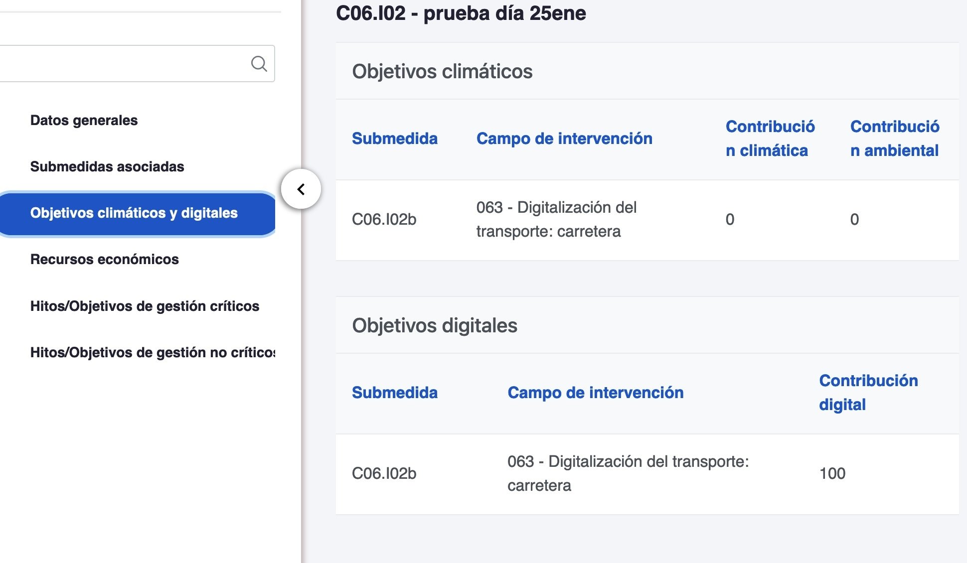Click Contribución climática column header
Image resolution: width=967 pixels, height=563 pixels.
pyautogui.click(x=770, y=139)
